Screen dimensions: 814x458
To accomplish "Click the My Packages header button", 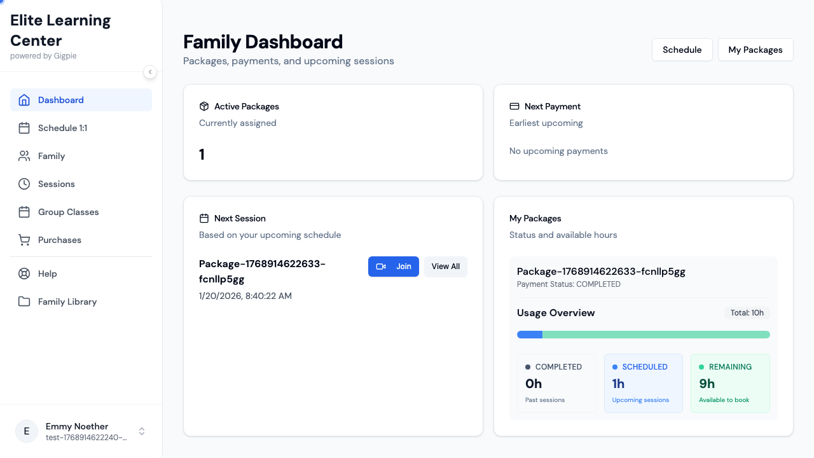I will click(755, 50).
